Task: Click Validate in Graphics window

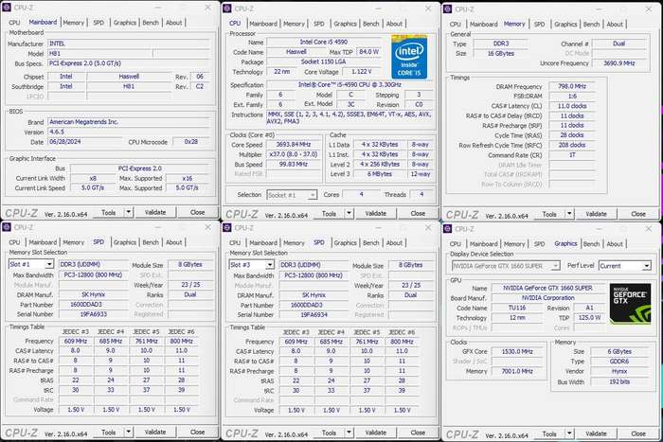Action: point(597,433)
